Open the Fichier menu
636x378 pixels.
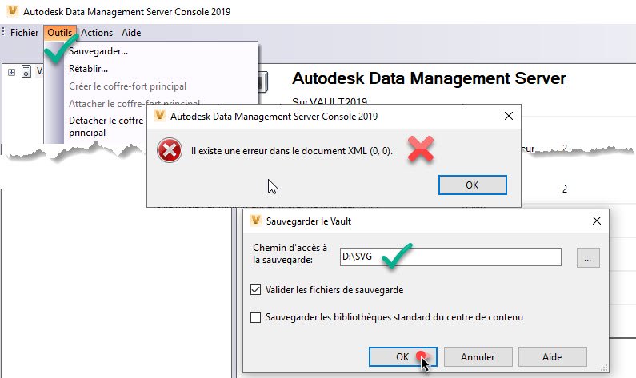coord(24,33)
